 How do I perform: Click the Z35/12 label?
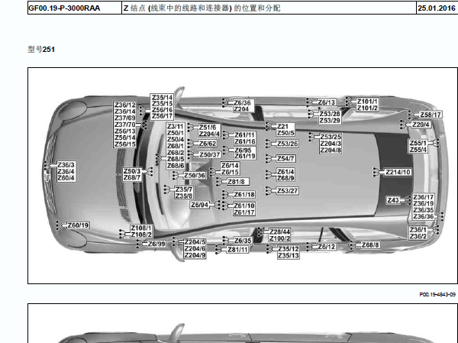point(289,249)
